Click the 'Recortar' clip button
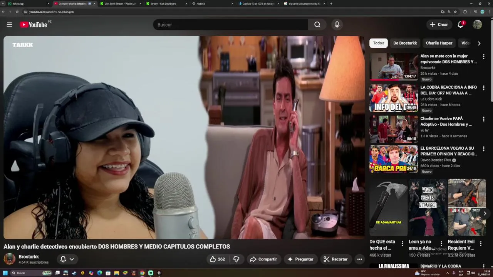493x277 pixels. pos(336,259)
